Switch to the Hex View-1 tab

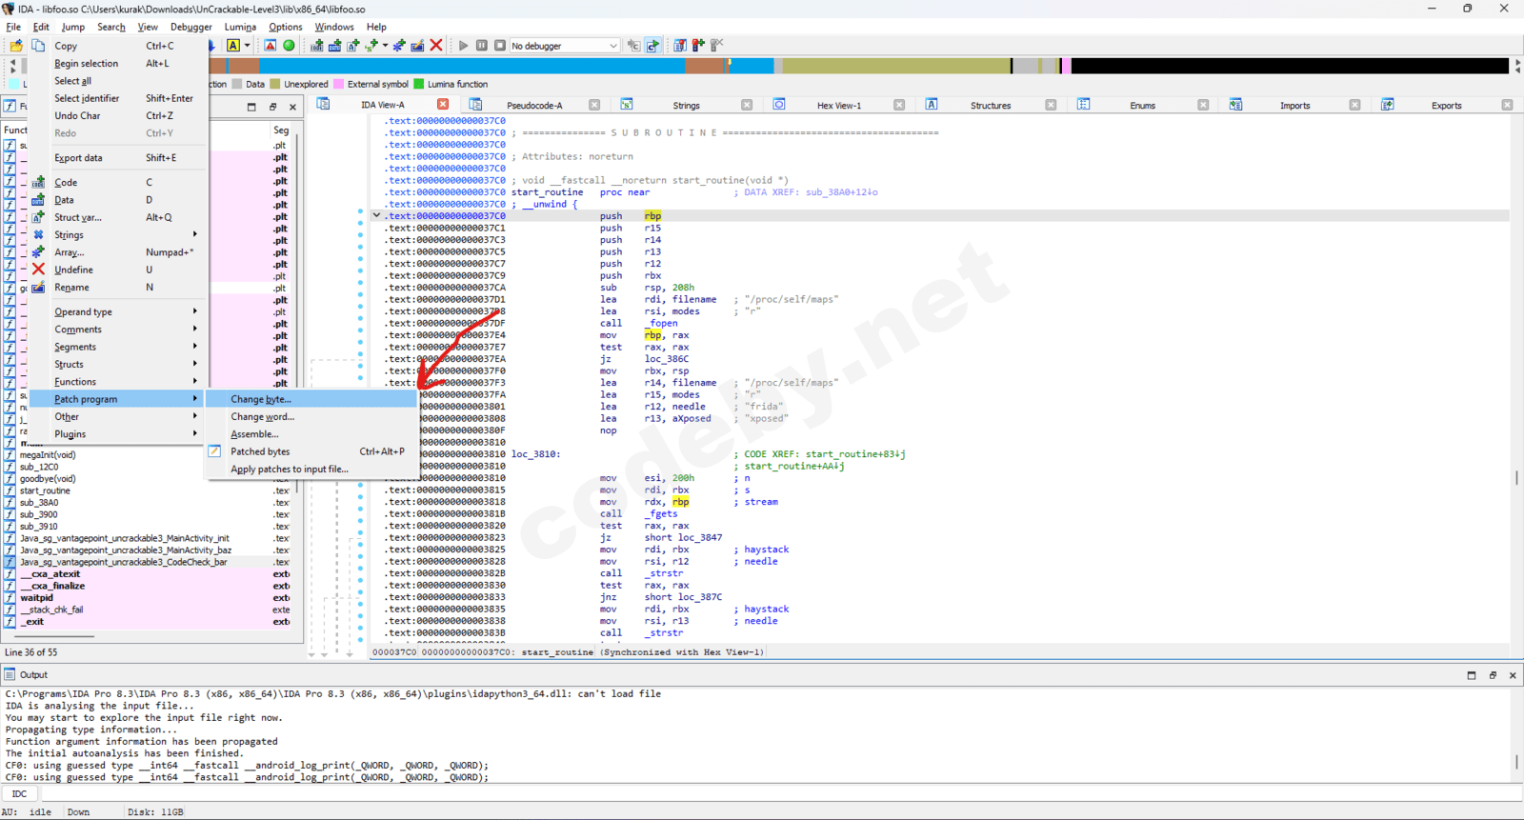pos(839,106)
